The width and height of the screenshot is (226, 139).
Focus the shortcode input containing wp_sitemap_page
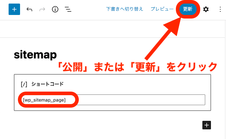(113, 100)
